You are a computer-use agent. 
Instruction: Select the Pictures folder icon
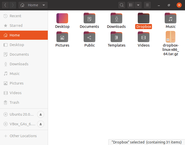coord(62,37)
